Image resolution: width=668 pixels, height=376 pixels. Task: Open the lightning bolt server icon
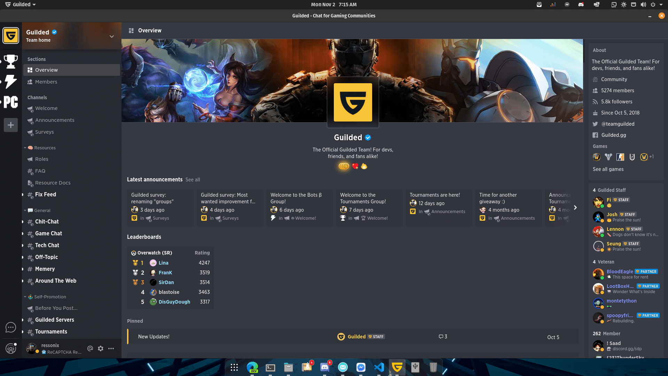pyautogui.click(x=11, y=81)
